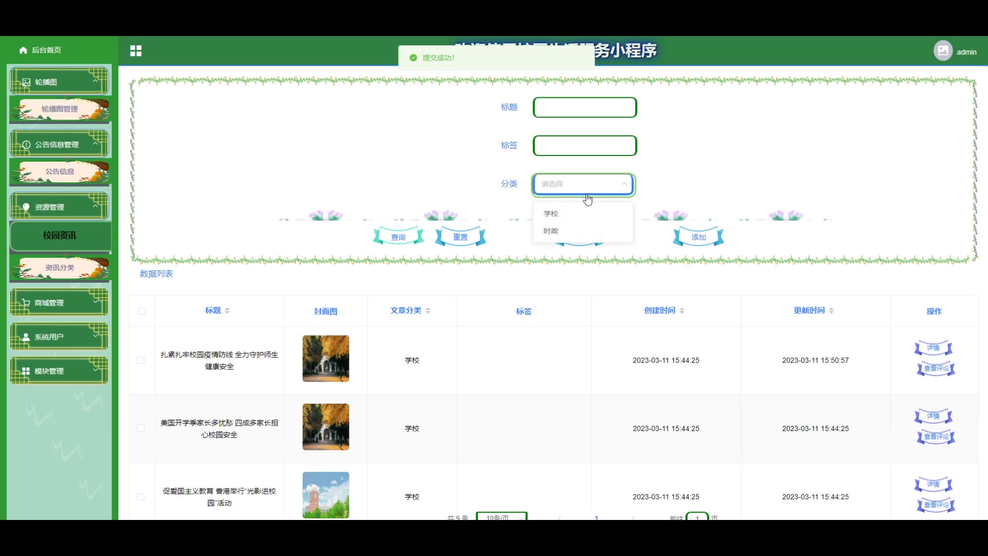Open first article's cover thumbnail
The width and height of the screenshot is (988, 556).
[x=325, y=359]
